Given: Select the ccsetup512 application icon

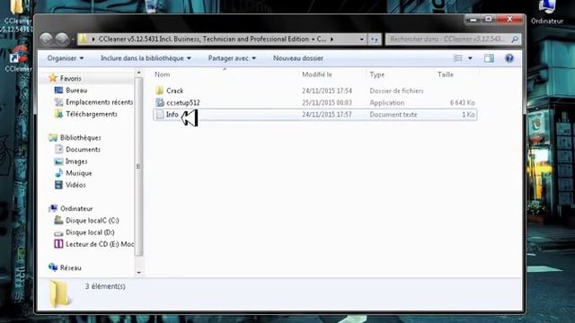Looking at the screenshot, I should point(160,102).
